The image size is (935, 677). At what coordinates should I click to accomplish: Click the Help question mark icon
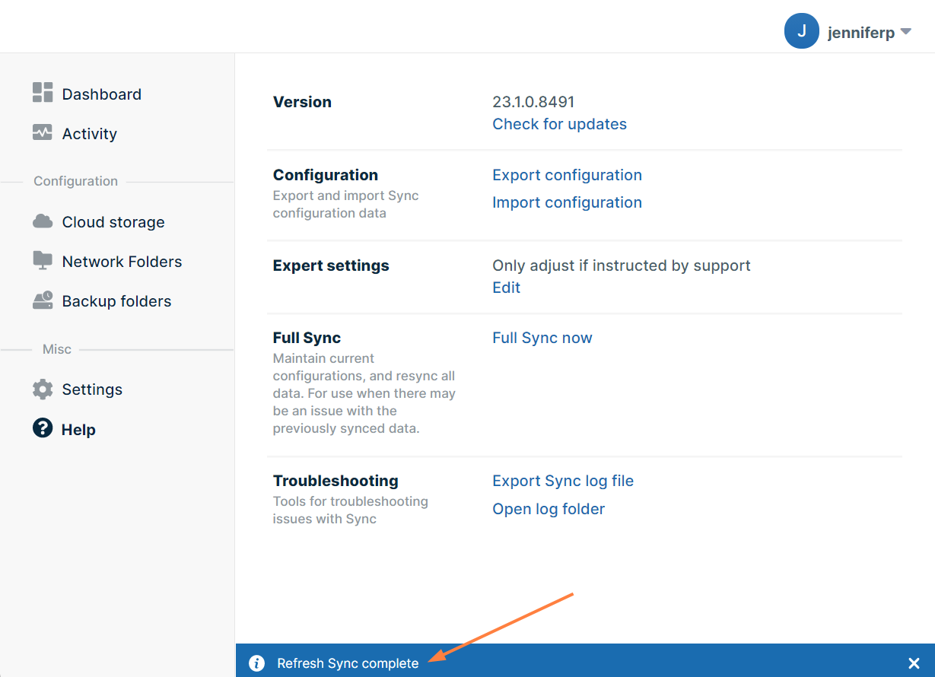pyautogui.click(x=43, y=428)
